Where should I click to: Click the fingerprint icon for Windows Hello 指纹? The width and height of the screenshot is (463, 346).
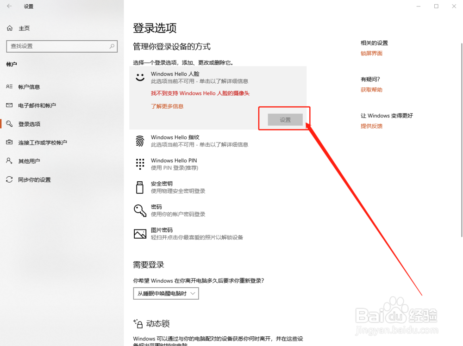[x=140, y=141]
